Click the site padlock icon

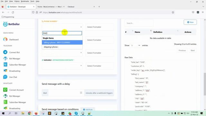[x=37, y=12]
